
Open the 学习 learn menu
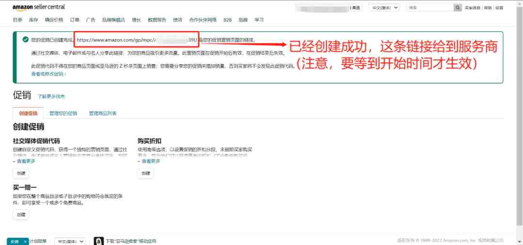click(x=259, y=20)
